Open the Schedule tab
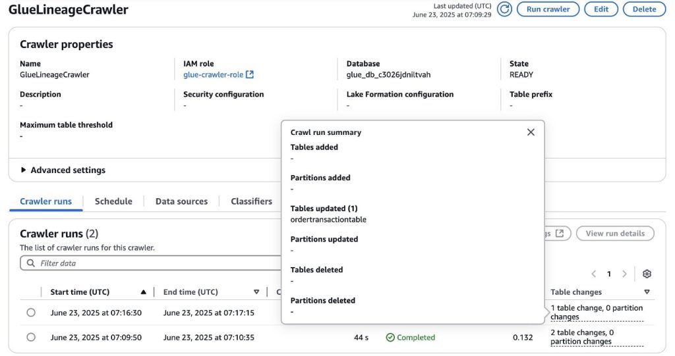This screenshot has height=356, width=675. click(113, 201)
